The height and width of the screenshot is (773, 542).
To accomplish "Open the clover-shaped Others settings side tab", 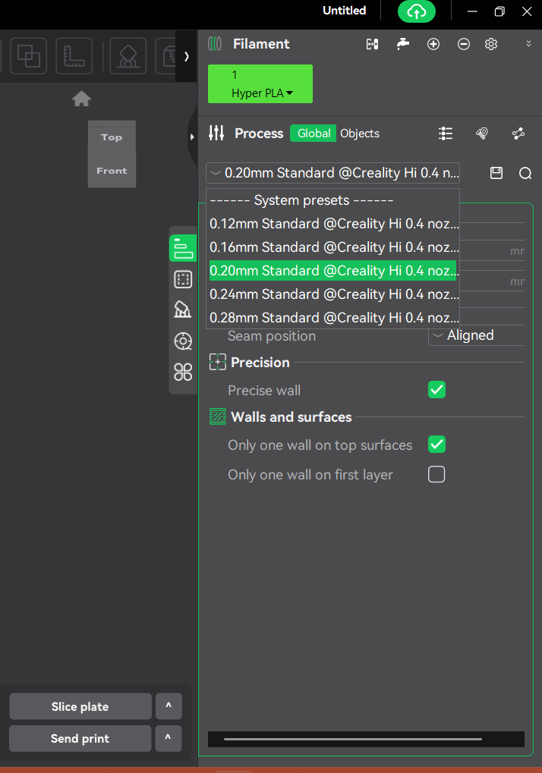I will click(183, 372).
